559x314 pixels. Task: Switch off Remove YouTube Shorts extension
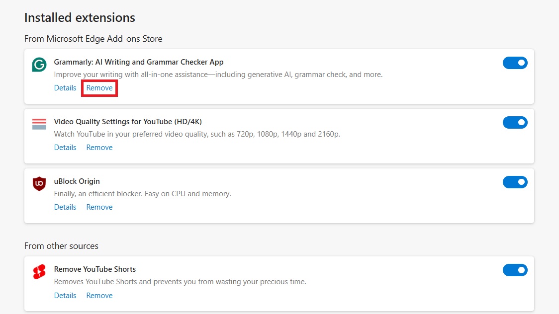point(515,270)
